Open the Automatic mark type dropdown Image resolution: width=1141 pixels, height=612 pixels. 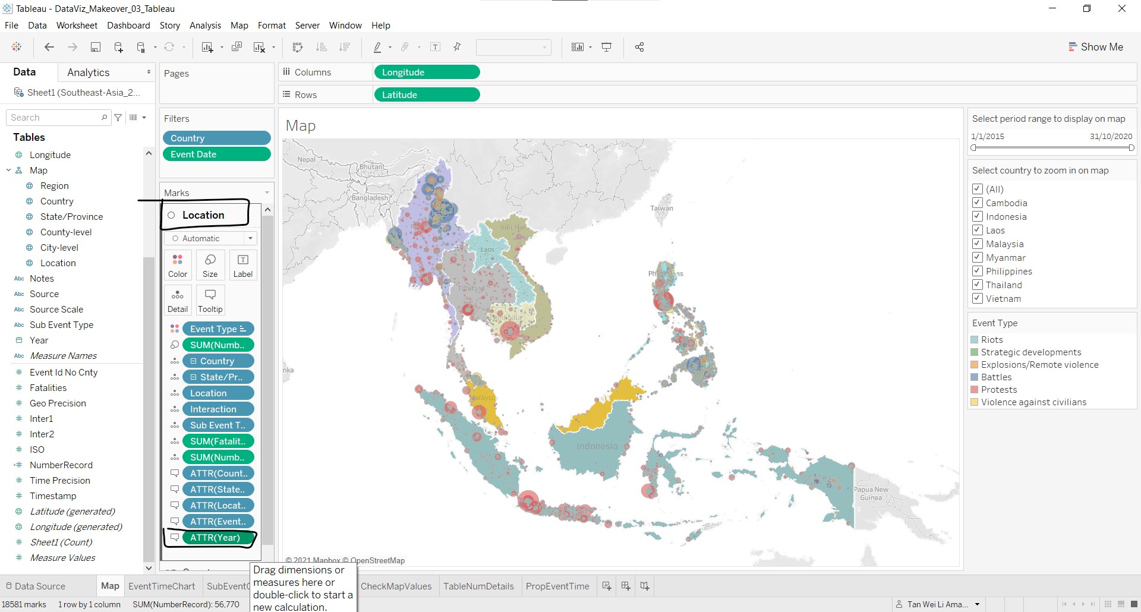point(211,238)
